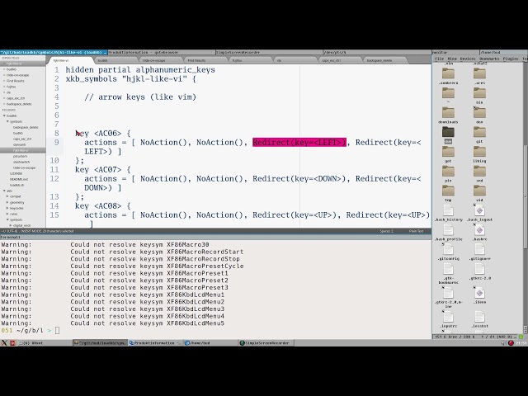Collapse the xkb folder in the sidebar
Viewport: 528px width, 396px height.
(4, 191)
